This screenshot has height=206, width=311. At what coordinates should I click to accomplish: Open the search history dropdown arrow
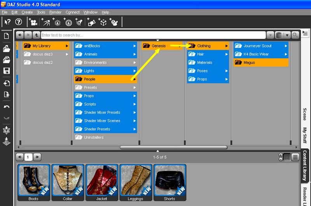[270, 35]
